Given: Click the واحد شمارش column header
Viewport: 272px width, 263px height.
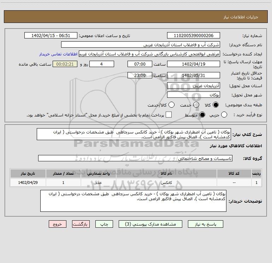Looking at the screenshot, I should tap(98, 173).
